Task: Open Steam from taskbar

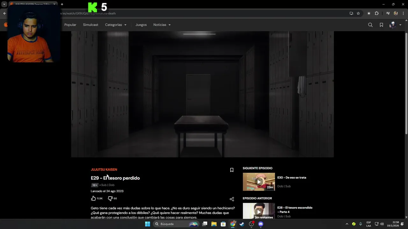Action: coord(242,224)
